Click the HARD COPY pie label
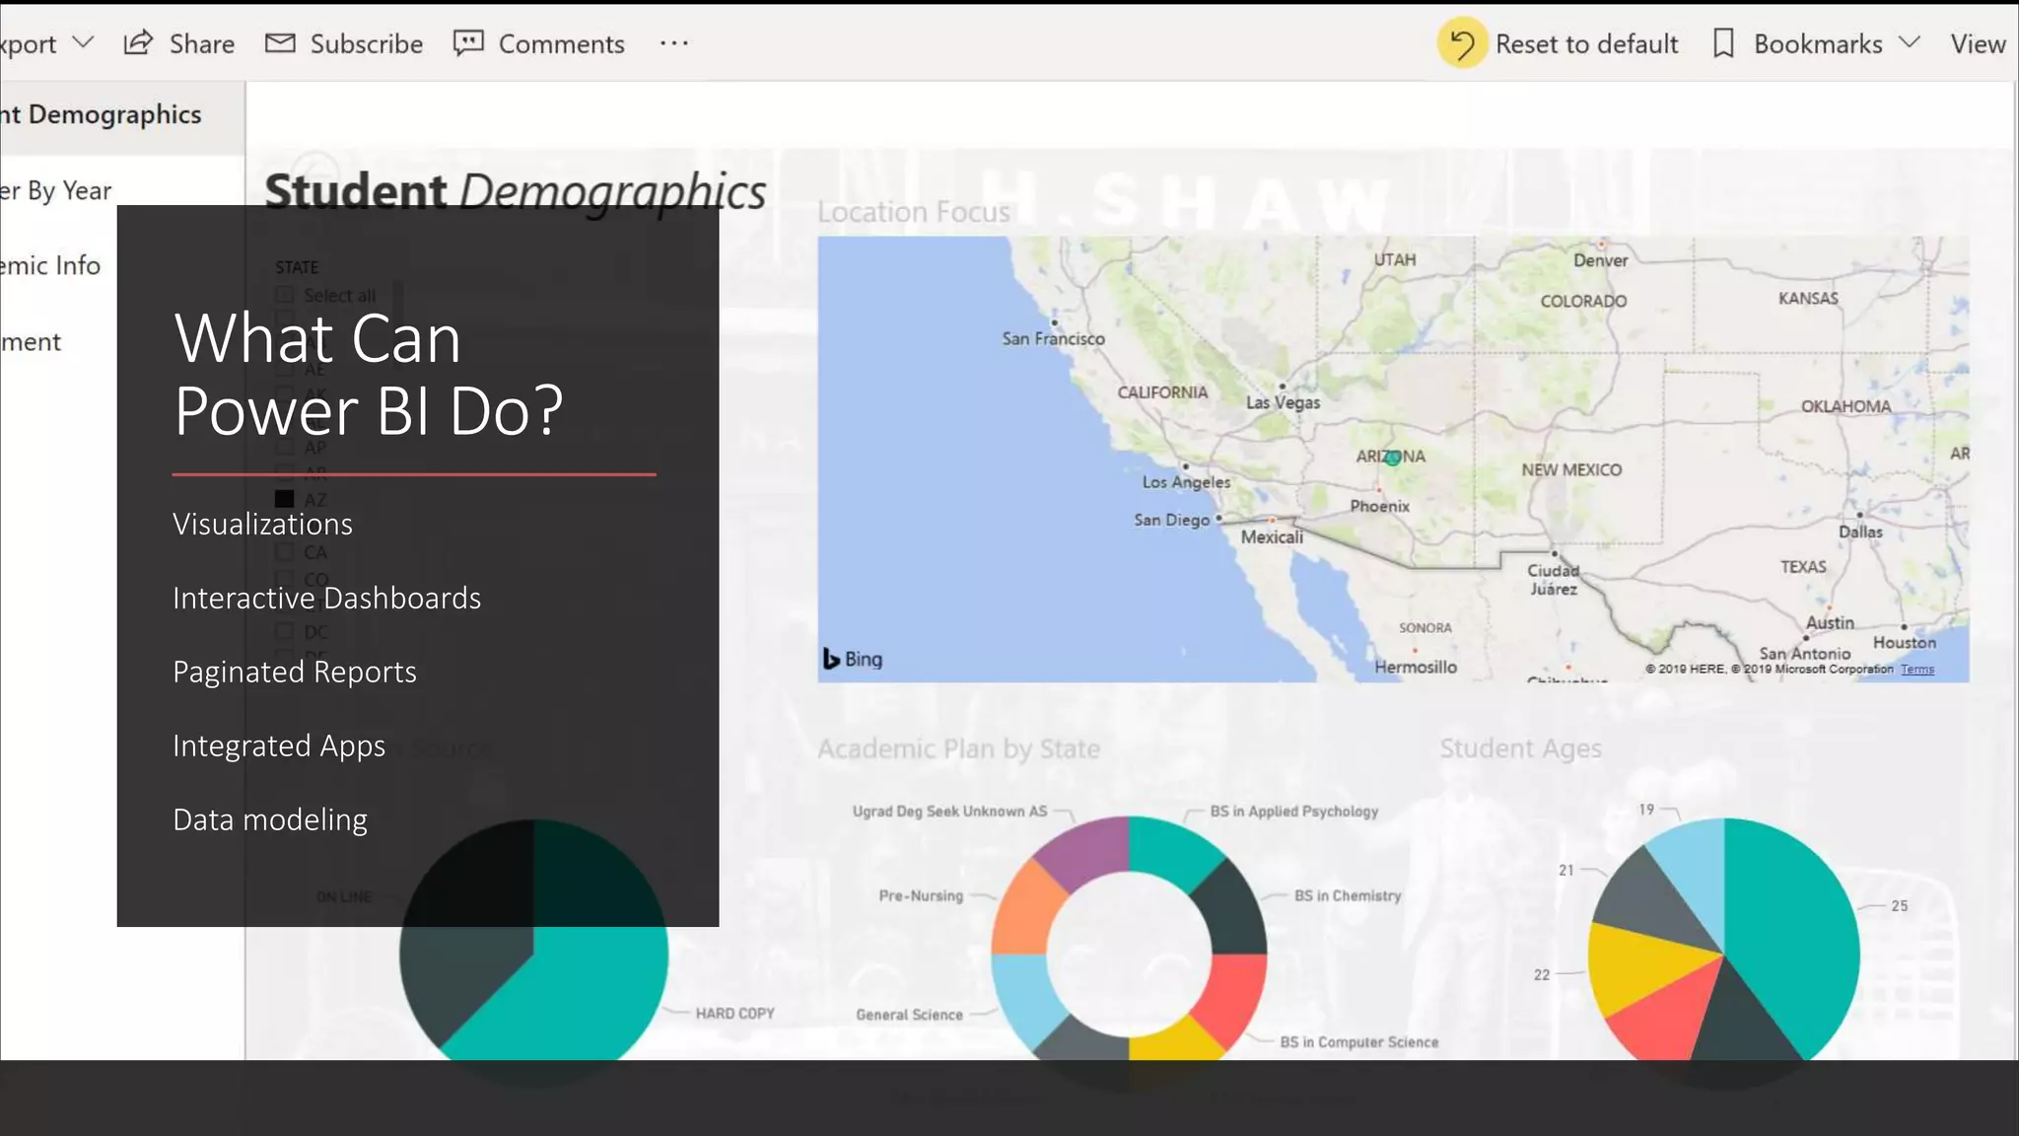 [x=735, y=1014]
